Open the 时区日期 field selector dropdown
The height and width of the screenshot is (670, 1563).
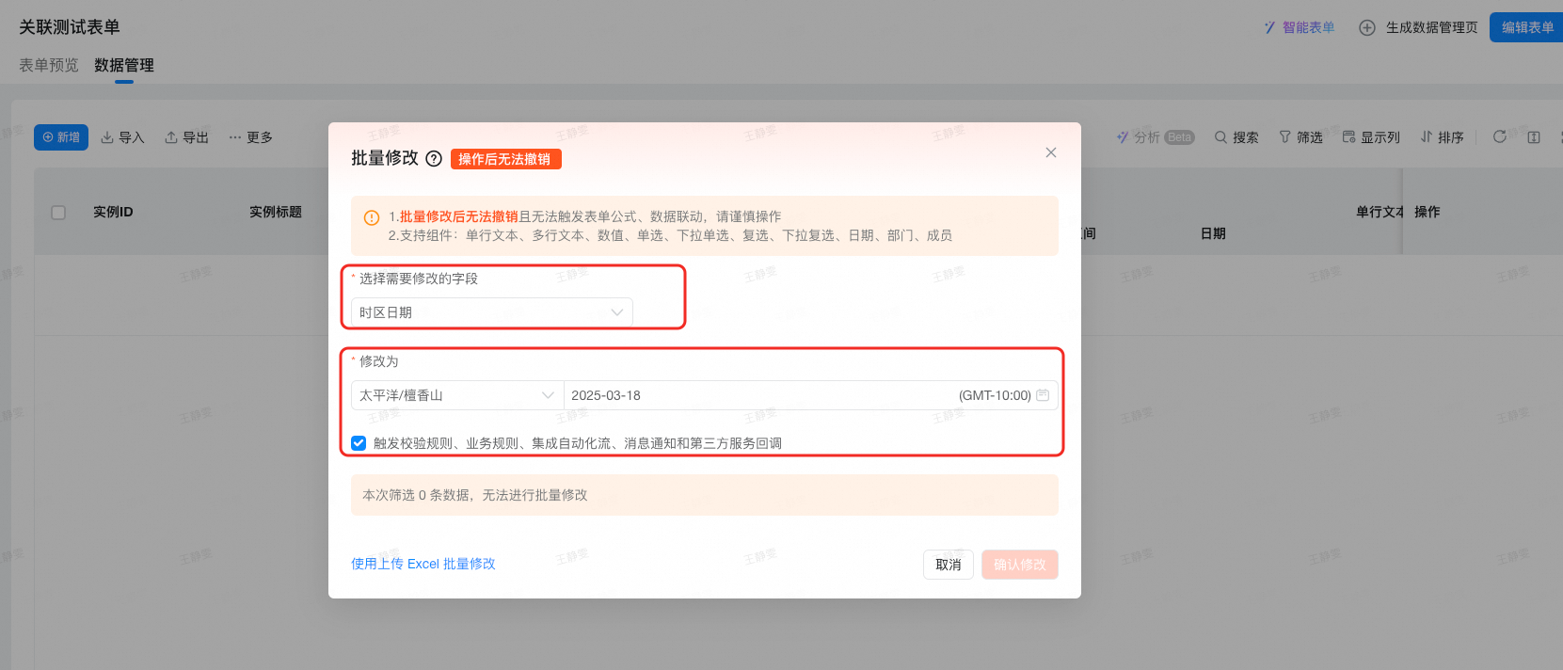click(x=492, y=312)
